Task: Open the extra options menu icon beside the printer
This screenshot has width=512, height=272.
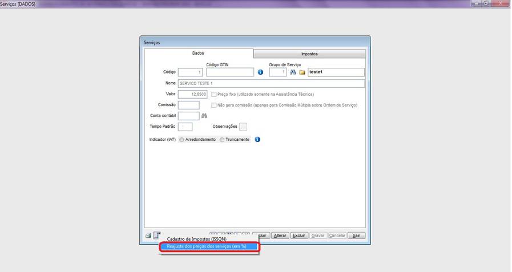Action: tap(157, 235)
